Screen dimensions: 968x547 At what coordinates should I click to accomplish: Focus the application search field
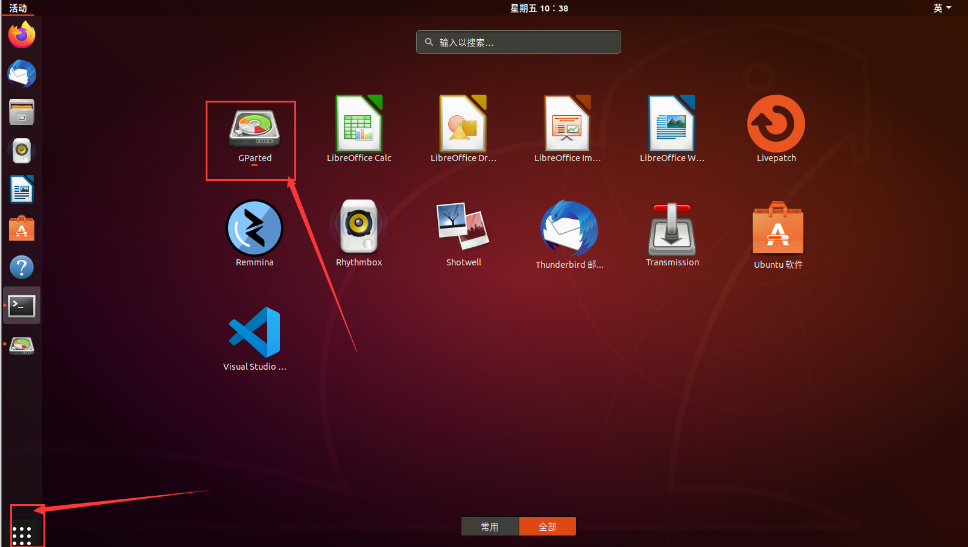coord(519,42)
